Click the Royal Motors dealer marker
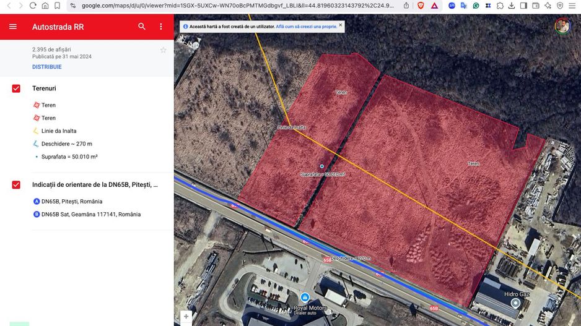Screen dimensions: 581x326 click(305, 298)
